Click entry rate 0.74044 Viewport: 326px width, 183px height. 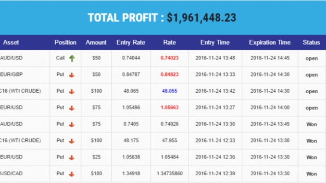[131, 58]
